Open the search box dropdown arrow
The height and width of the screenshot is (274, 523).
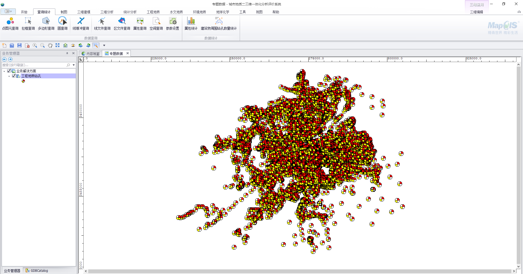(x=74, y=65)
